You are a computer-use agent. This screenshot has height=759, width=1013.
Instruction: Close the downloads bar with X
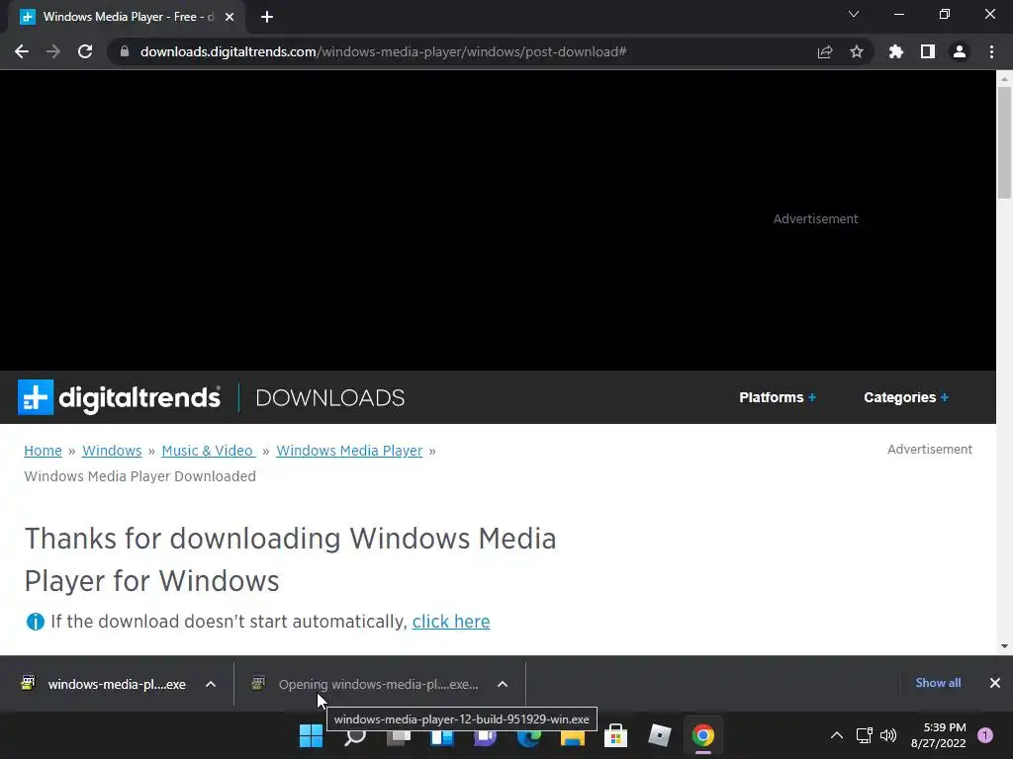point(995,683)
